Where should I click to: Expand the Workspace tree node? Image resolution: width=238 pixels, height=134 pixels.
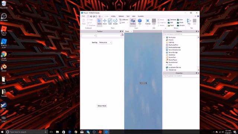[164, 37]
